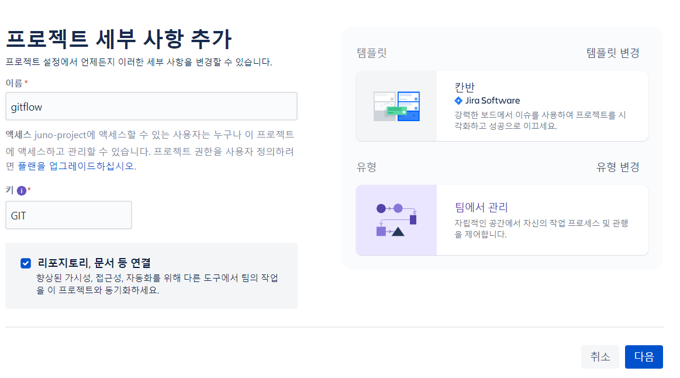Toggle the 리포지토리, 문서 등 연결 checkbox
Screen dimensions: 680x378
(x=25, y=263)
